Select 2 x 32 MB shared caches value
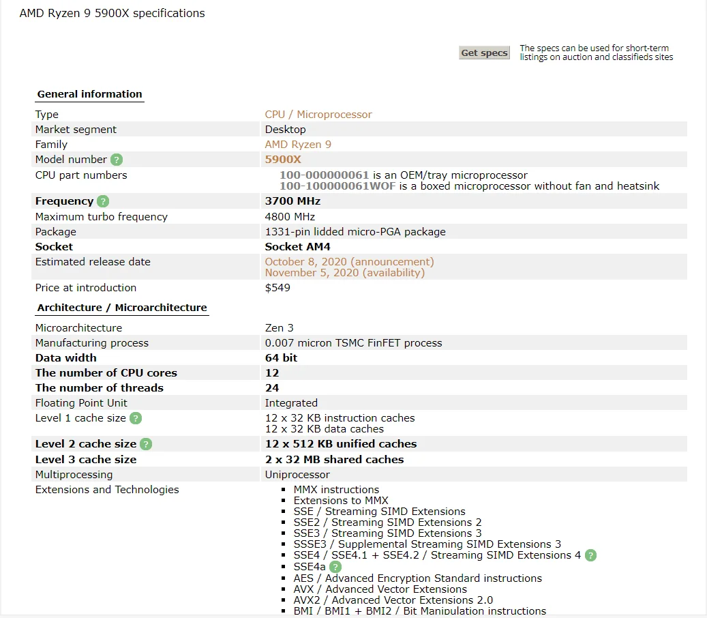Screen dimensions: 707x618 pyautogui.click(x=335, y=459)
